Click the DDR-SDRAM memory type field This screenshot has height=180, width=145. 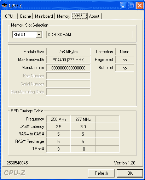pyautogui.click(x=89, y=35)
